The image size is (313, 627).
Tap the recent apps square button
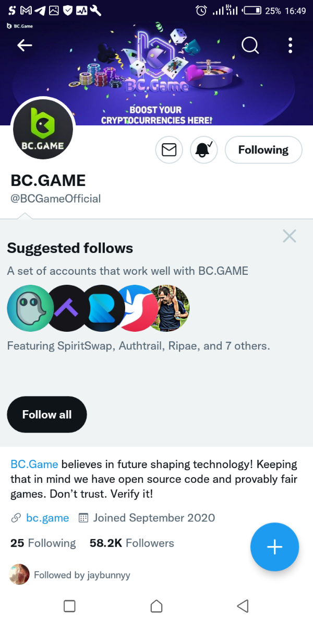[69, 606]
